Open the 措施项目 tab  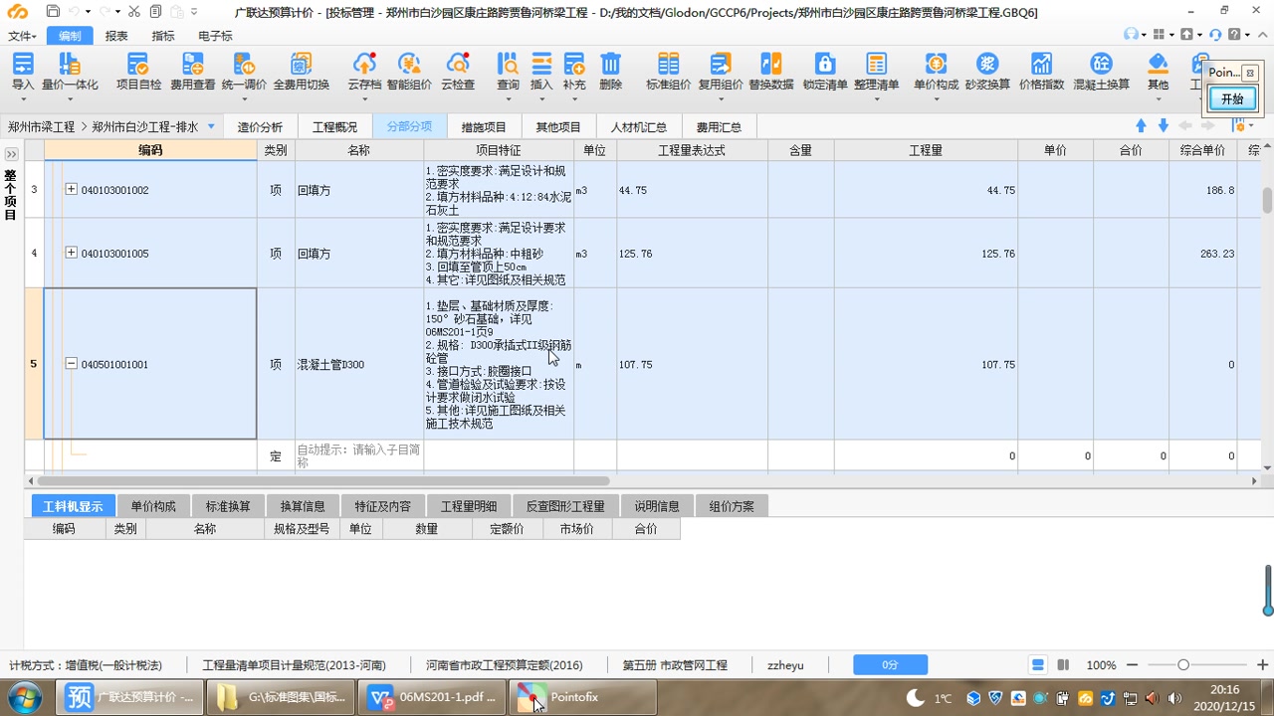point(484,127)
